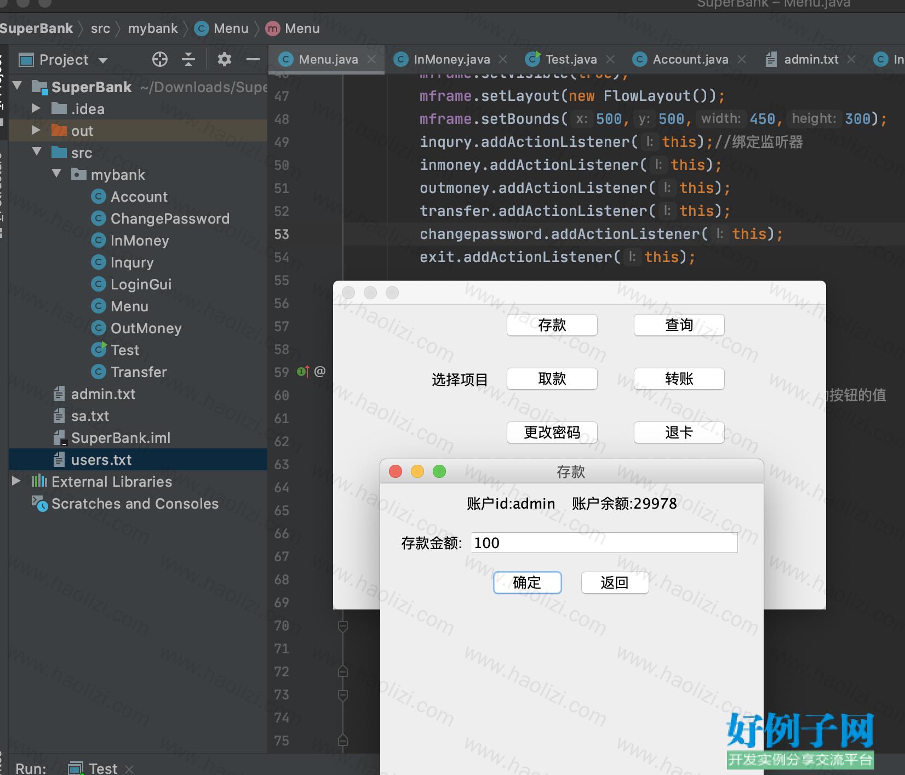The width and height of the screenshot is (905, 775).
Task: Click line number 53 in the gutter
Action: pyautogui.click(x=282, y=234)
